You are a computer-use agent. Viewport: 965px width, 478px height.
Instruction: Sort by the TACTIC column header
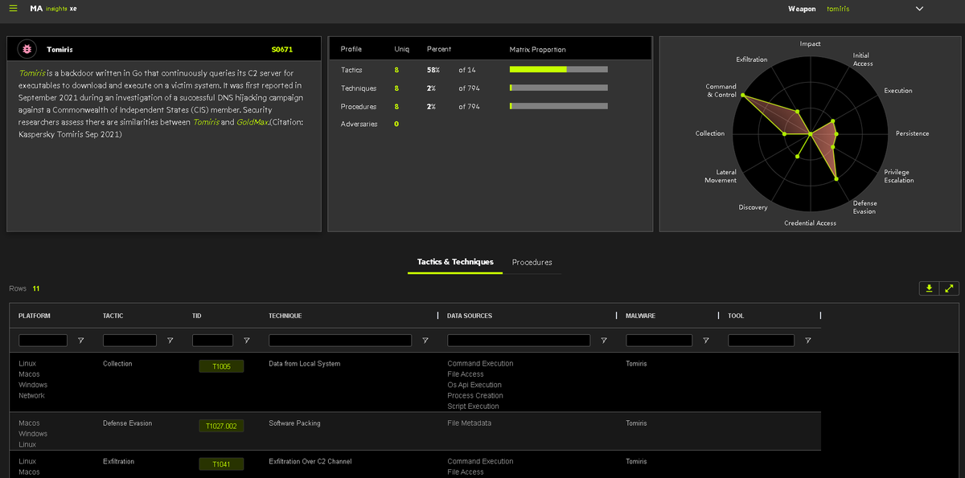(x=113, y=316)
